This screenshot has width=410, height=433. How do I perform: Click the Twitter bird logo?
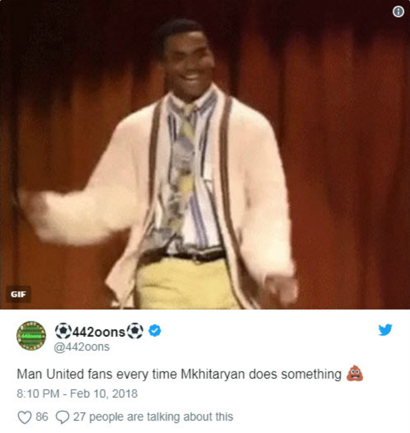tap(385, 329)
